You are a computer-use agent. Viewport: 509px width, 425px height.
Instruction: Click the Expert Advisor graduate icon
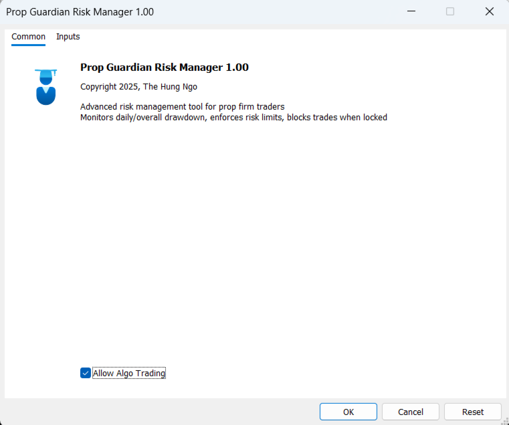pos(45,87)
